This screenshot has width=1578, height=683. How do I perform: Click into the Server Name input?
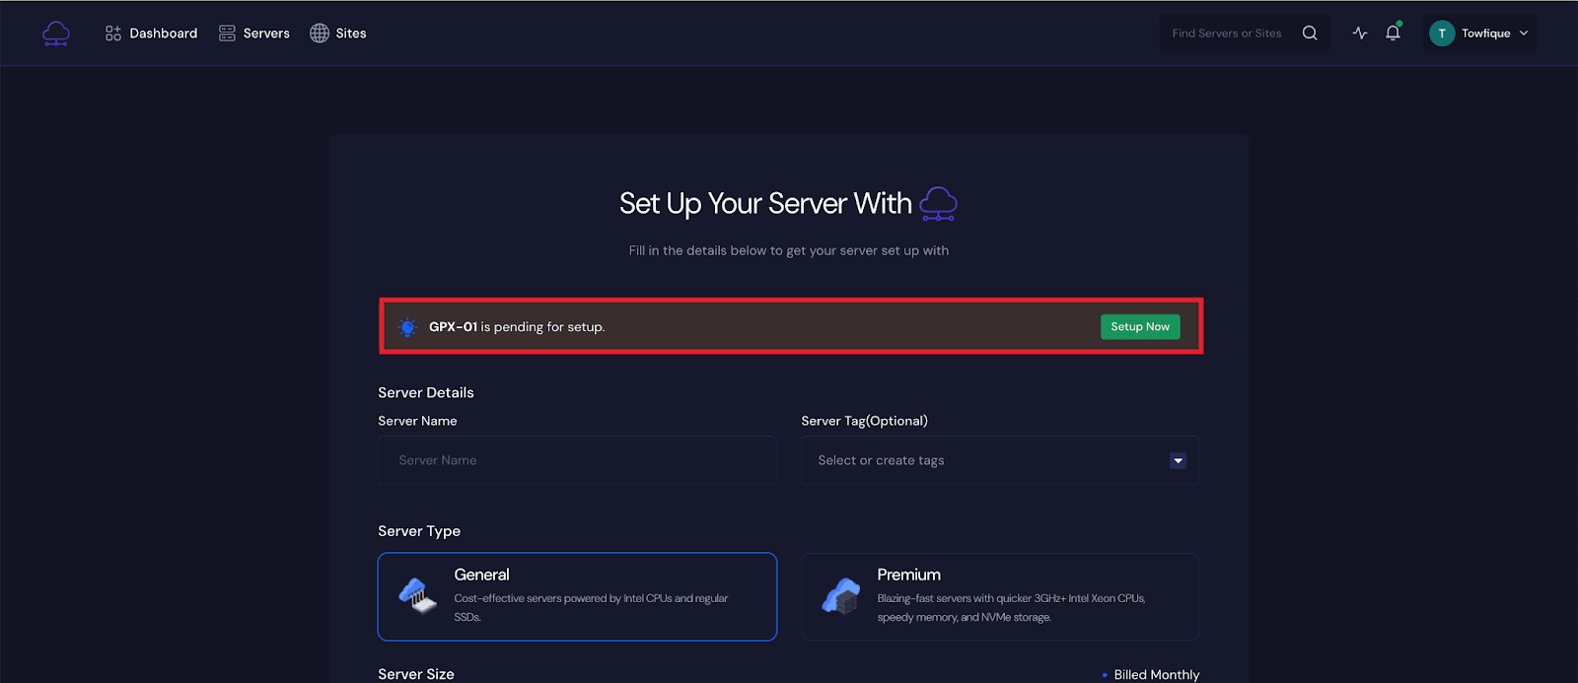[x=577, y=460]
